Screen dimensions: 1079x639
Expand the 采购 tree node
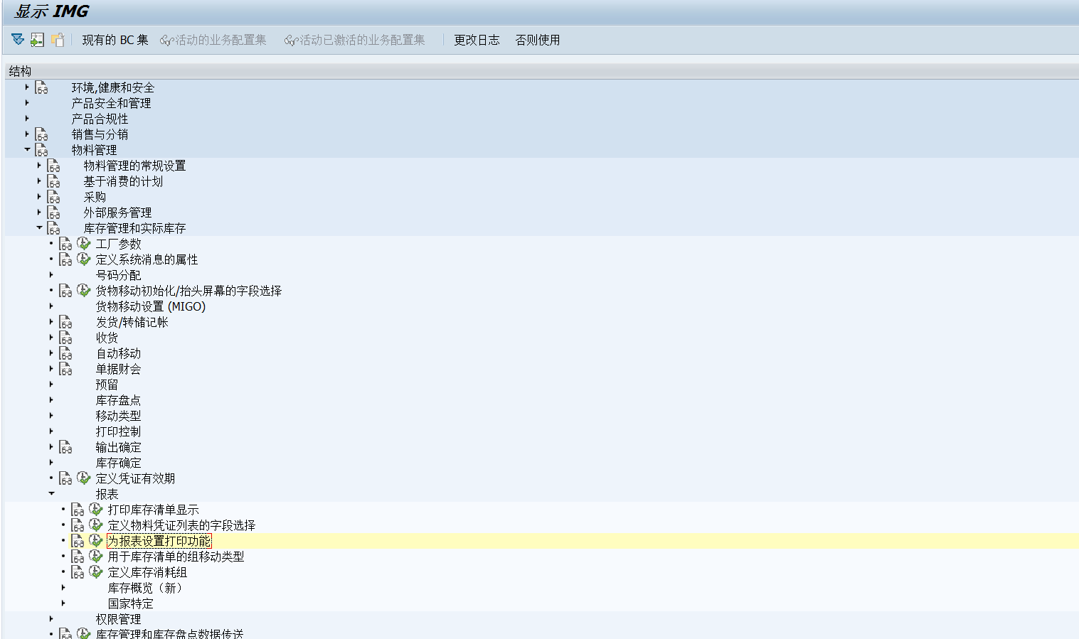[x=38, y=196]
